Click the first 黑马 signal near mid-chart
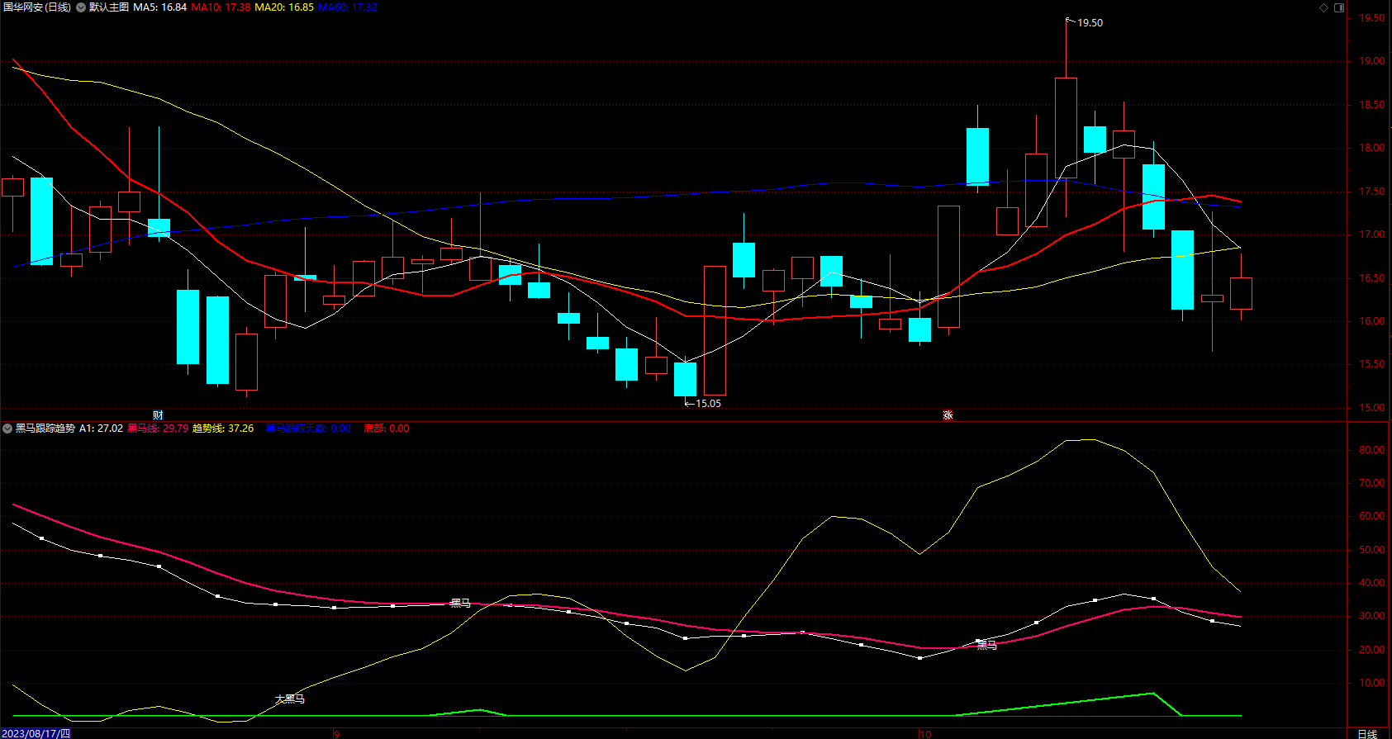The height and width of the screenshot is (739, 1392). [x=460, y=604]
